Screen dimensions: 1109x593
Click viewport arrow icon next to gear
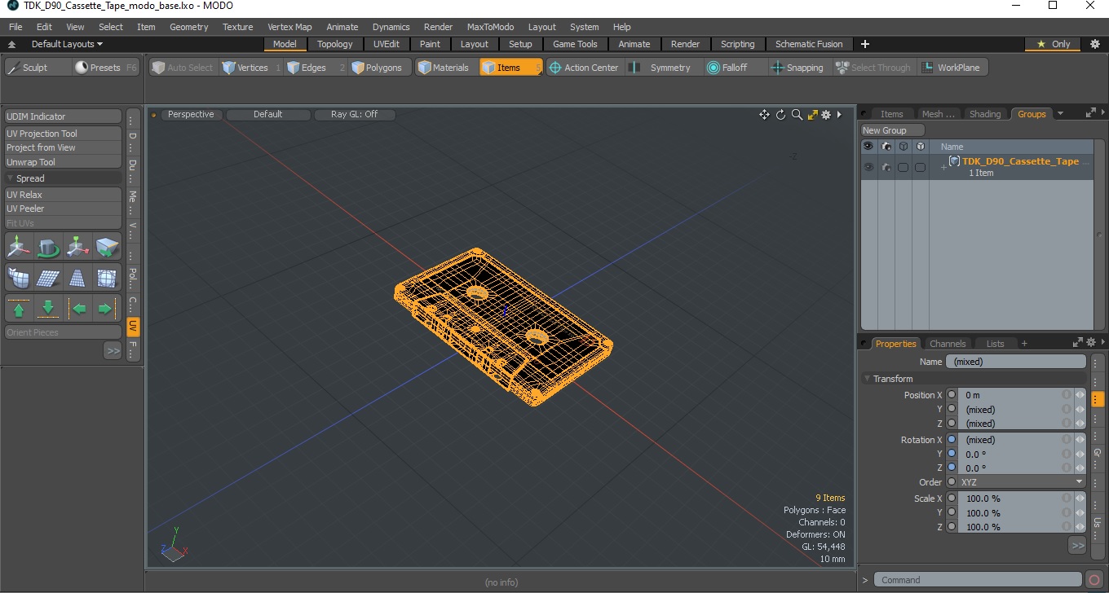click(839, 115)
